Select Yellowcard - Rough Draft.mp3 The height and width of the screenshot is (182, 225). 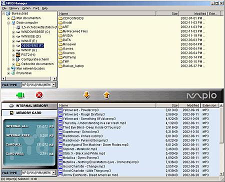tap(83, 114)
